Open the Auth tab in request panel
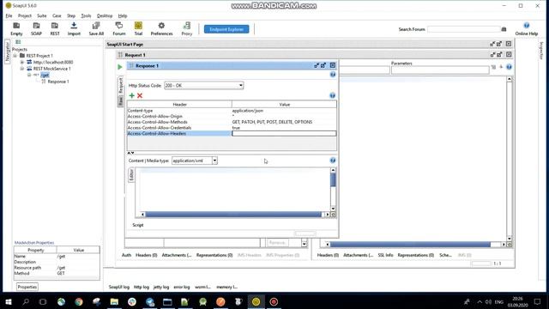 pos(126,255)
